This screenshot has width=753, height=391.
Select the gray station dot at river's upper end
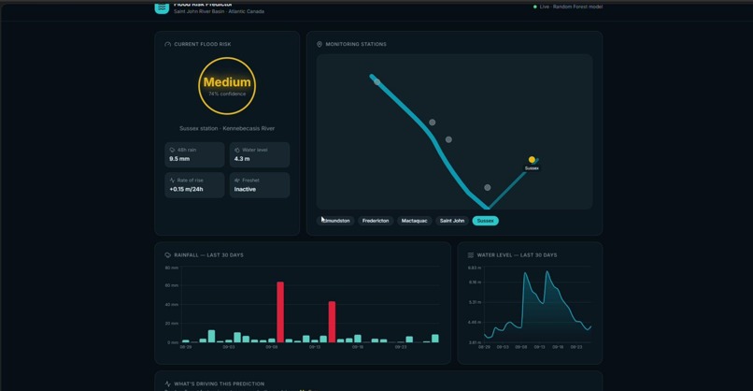click(x=377, y=81)
